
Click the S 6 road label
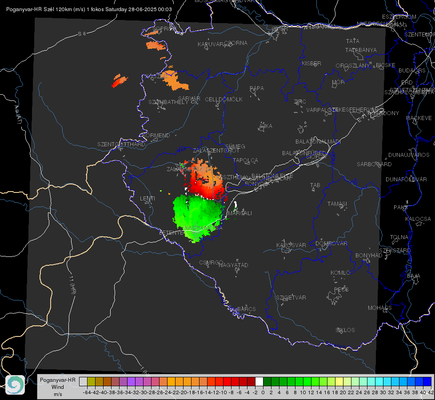coord(82,34)
